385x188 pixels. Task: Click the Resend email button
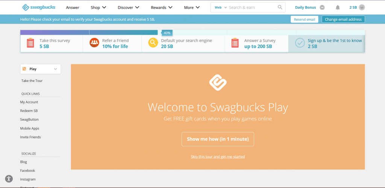(305, 20)
